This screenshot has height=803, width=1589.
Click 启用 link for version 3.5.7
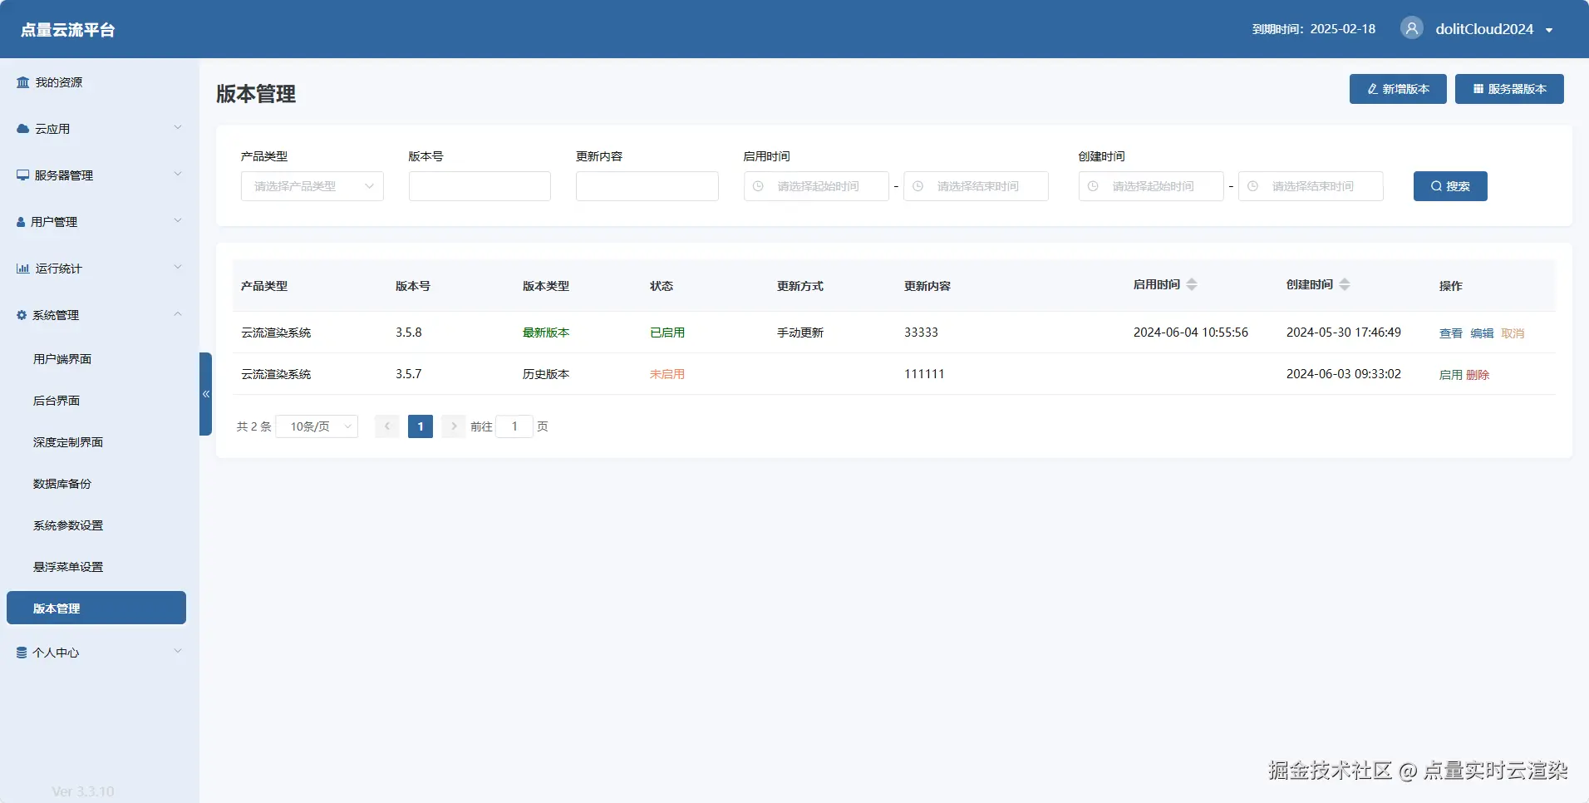(1451, 375)
